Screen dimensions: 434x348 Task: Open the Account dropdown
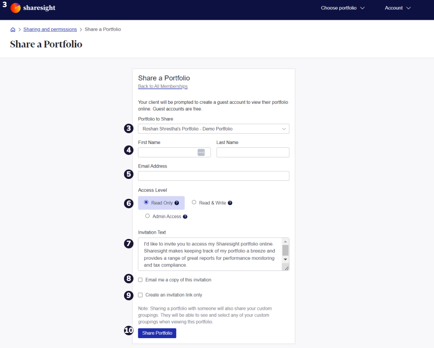click(397, 8)
